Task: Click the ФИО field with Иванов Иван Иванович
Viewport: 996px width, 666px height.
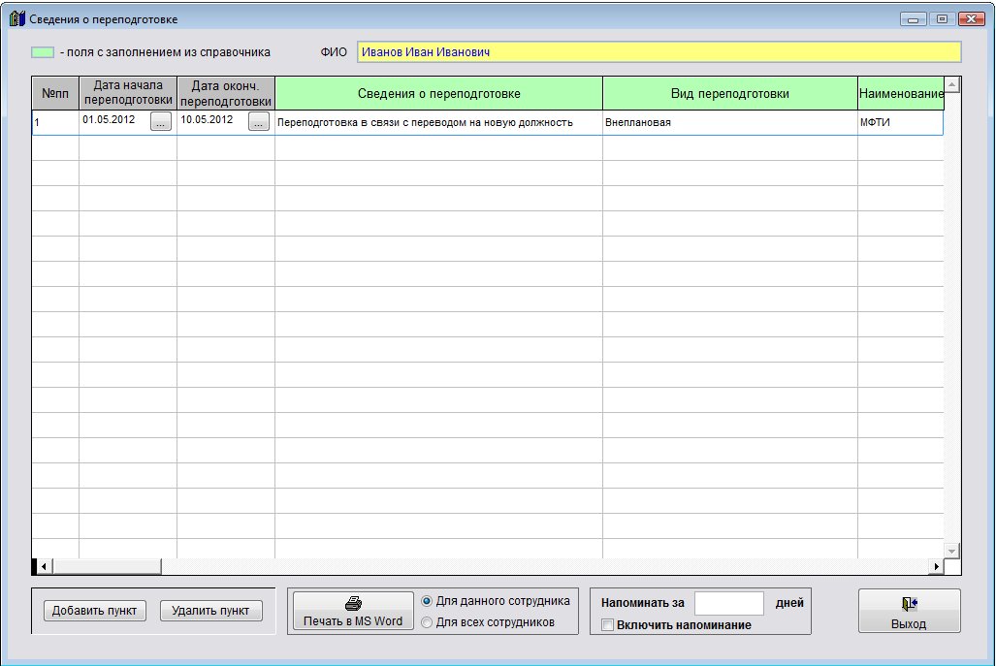Action: (659, 52)
